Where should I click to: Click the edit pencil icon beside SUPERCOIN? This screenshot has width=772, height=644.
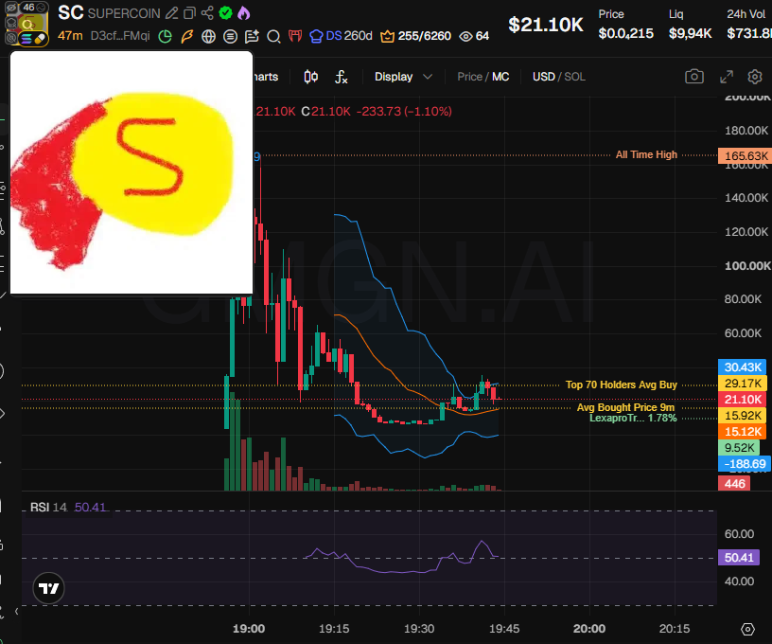[171, 13]
